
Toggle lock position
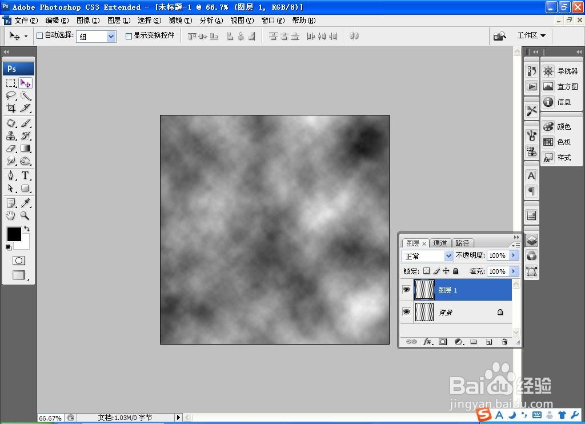446,271
